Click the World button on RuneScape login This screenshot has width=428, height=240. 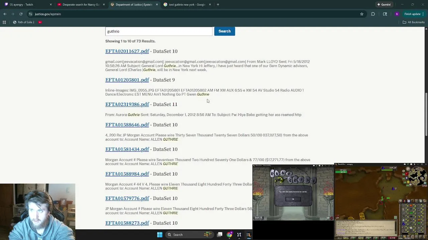coord(258,218)
